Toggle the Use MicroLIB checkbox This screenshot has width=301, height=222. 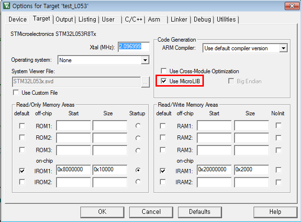(164, 81)
